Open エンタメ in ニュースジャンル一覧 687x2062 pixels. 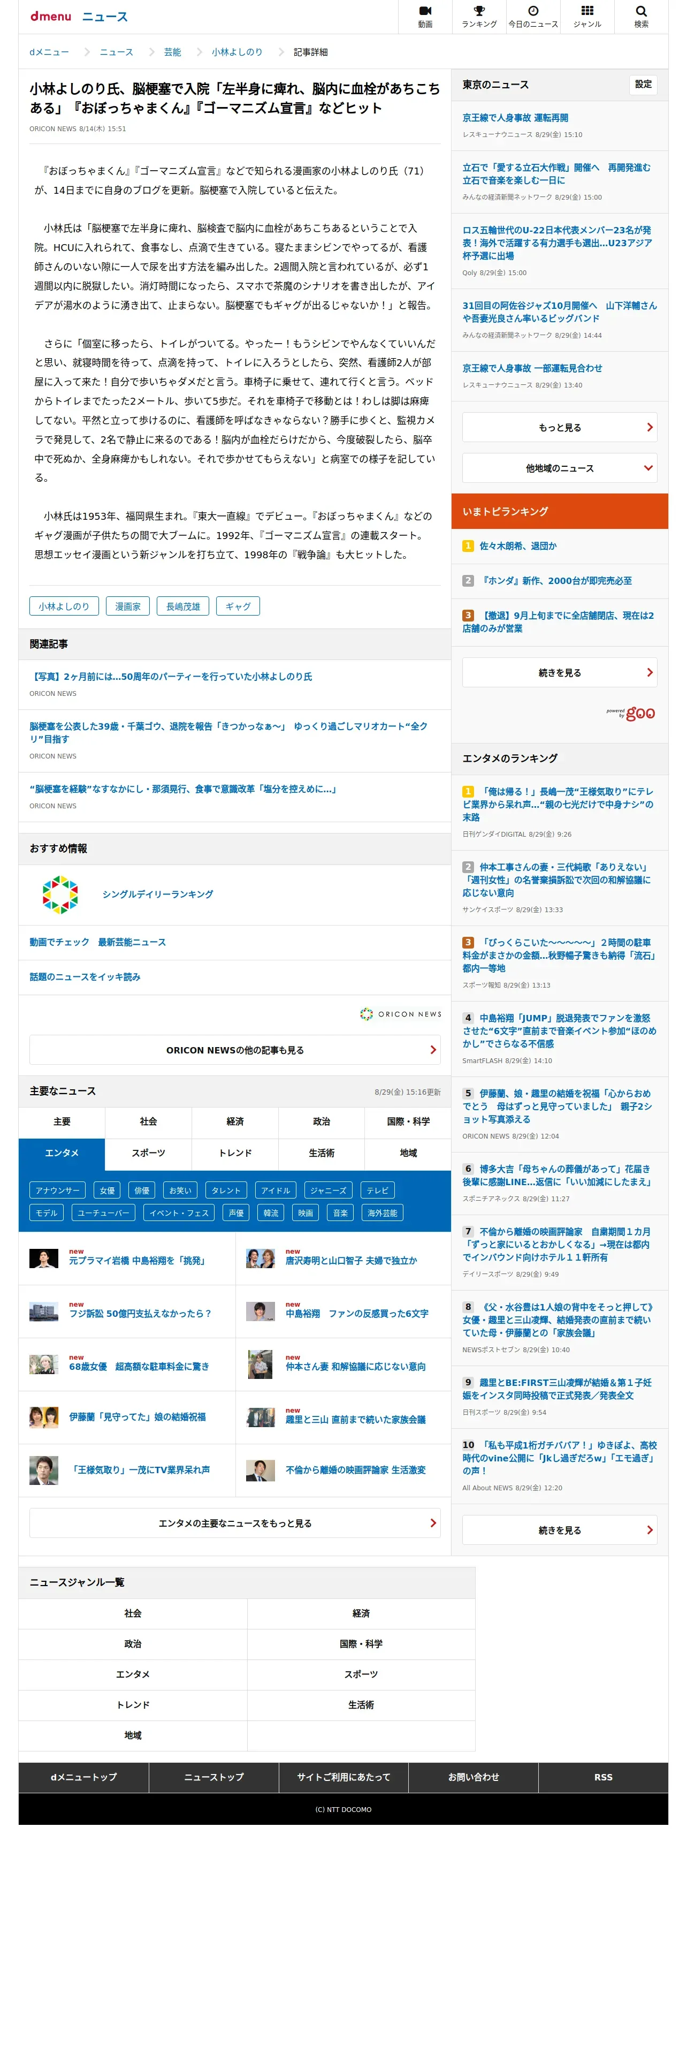pyautogui.click(x=133, y=1674)
